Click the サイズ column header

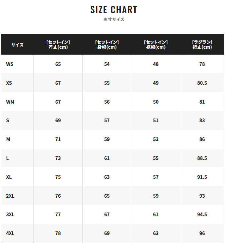tap(17, 45)
